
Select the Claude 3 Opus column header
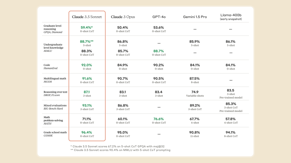pos(123,17)
